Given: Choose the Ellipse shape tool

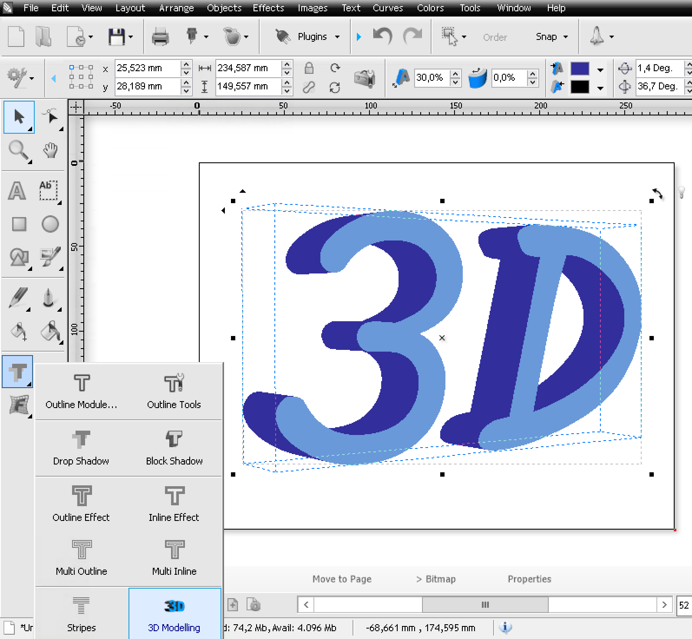Looking at the screenshot, I should (x=50, y=224).
